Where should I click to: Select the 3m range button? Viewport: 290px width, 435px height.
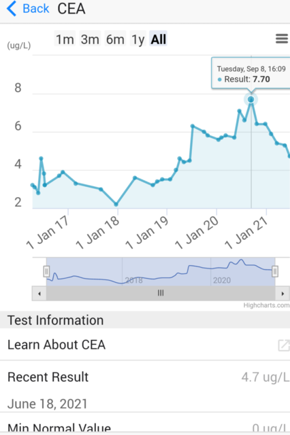[x=90, y=39]
